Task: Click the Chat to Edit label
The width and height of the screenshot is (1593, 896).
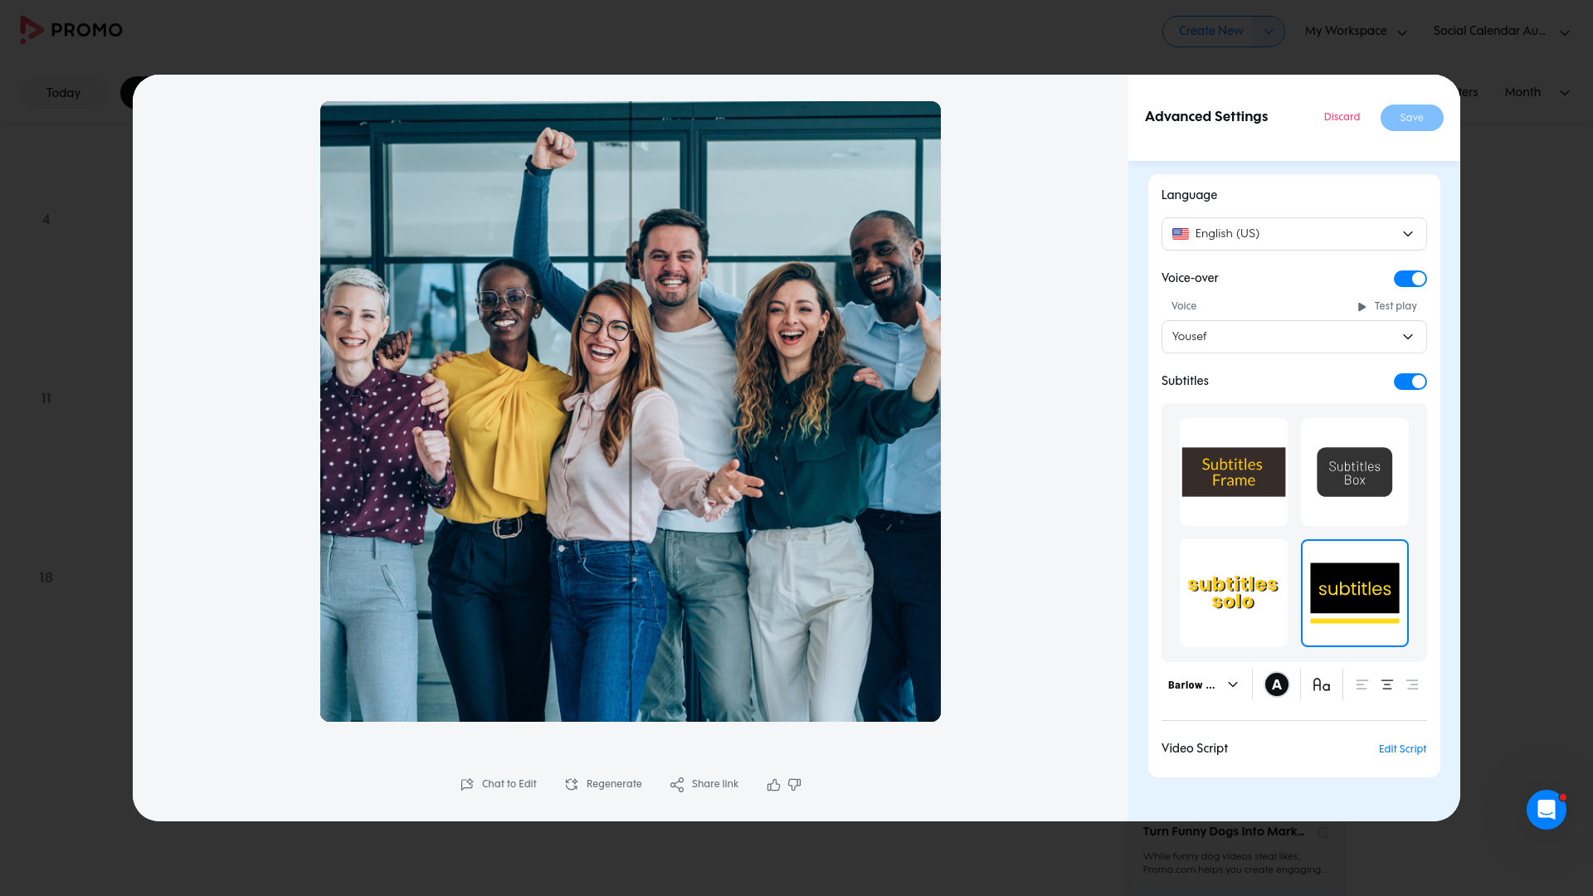Action: click(x=509, y=784)
